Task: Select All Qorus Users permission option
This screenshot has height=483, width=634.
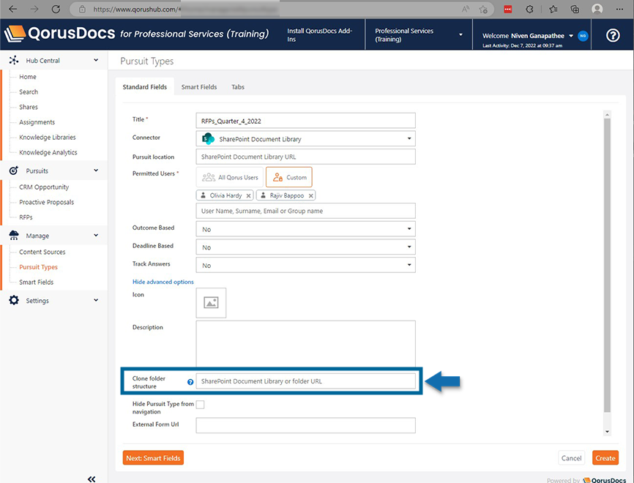Action: 230,177
